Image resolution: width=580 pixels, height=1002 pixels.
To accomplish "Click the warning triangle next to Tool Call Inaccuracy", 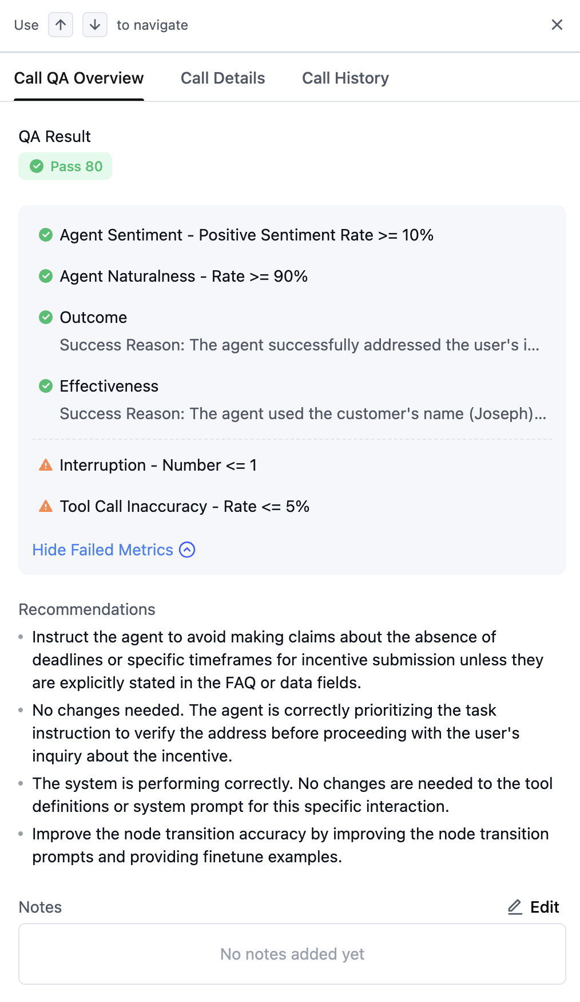I will pyautogui.click(x=46, y=506).
